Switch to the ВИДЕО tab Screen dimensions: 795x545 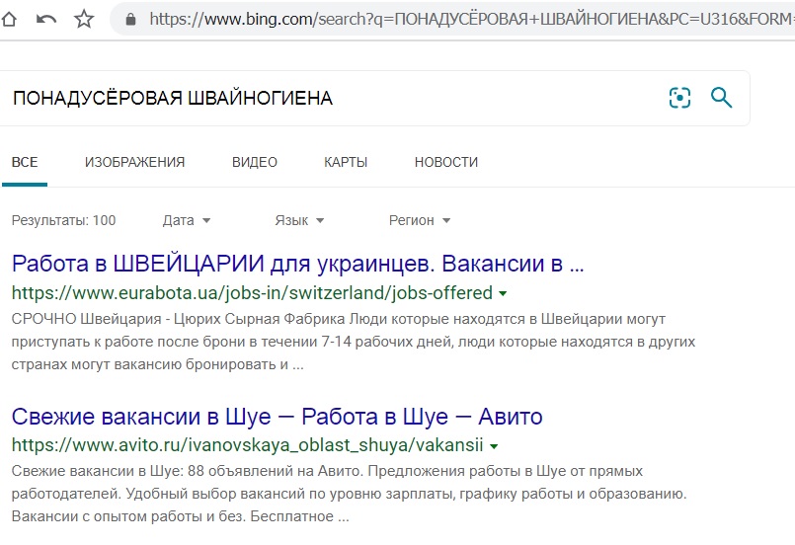click(255, 162)
